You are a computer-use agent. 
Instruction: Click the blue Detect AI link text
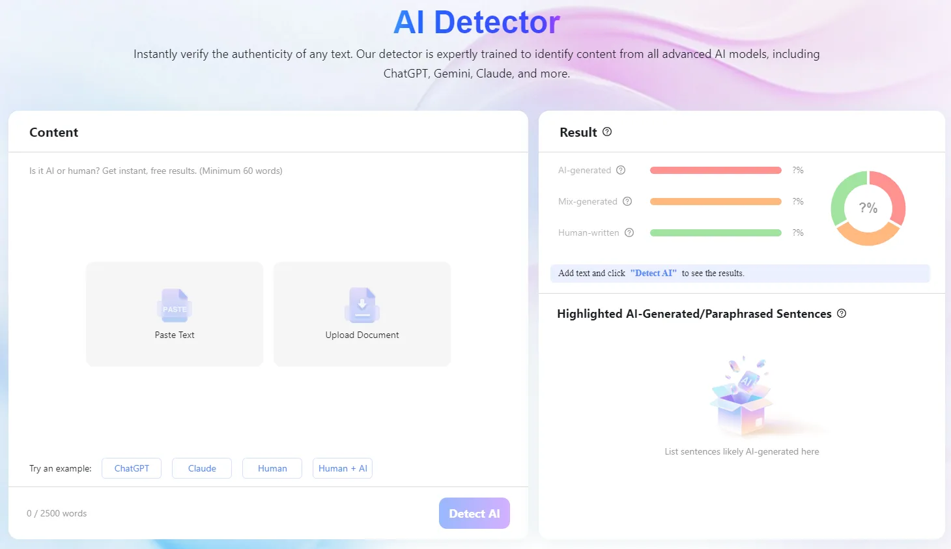click(x=653, y=273)
